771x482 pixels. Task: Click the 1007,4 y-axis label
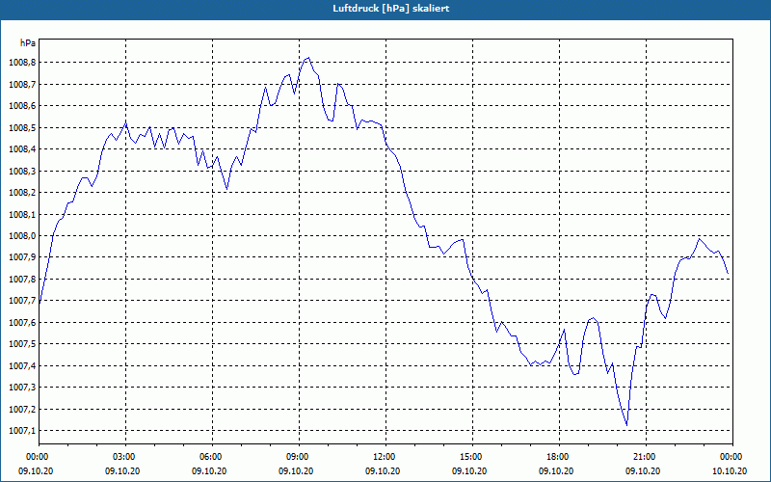click(22, 365)
